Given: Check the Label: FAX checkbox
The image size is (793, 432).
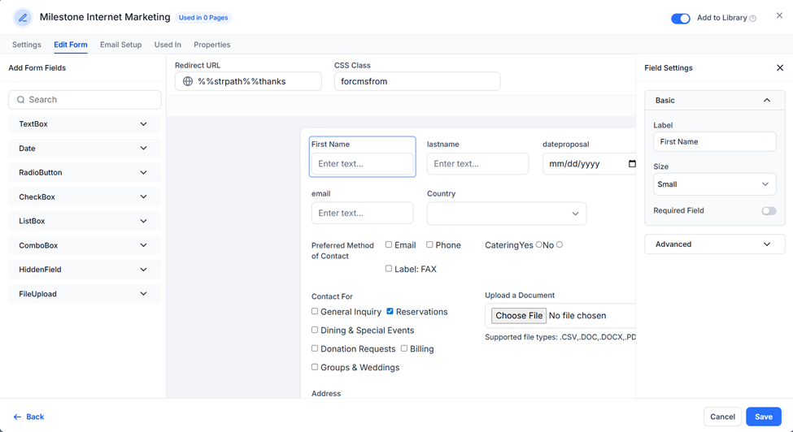Looking at the screenshot, I should tap(389, 269).
